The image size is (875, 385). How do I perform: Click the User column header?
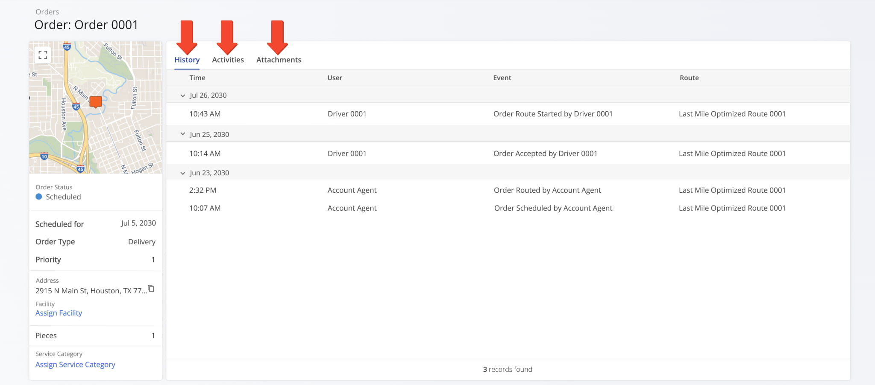click(335, 78)
